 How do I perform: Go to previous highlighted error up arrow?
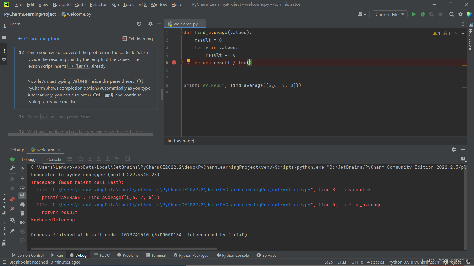tap(456, 33)
